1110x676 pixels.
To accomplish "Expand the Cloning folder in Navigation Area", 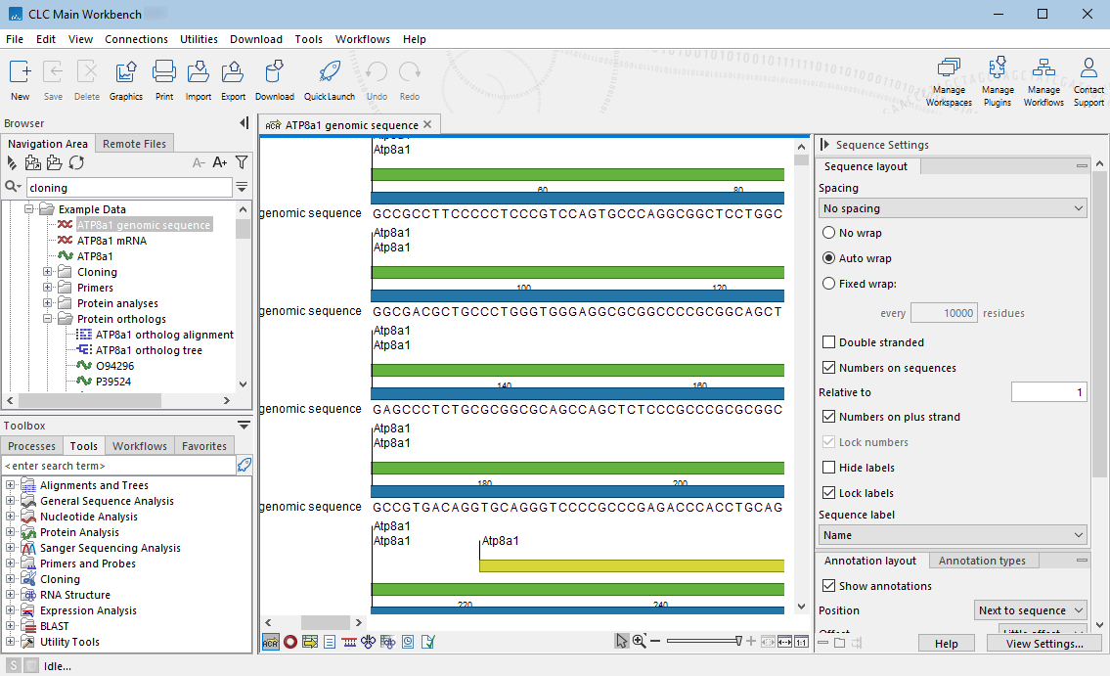I will pos(48,272).
